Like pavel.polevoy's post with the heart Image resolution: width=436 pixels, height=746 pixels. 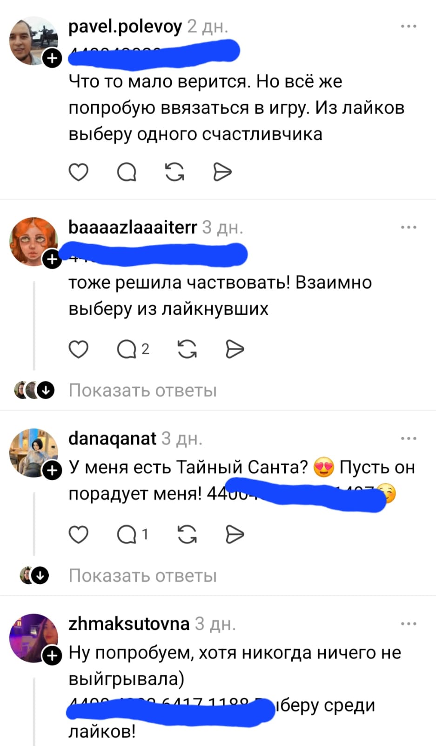click(78, 172)
